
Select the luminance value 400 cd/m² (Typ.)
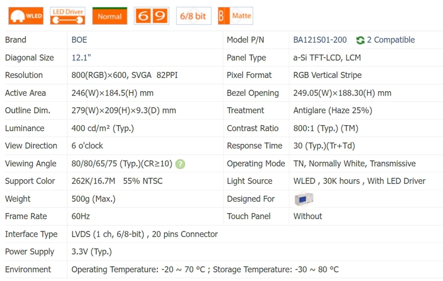[x=103, y=128]
